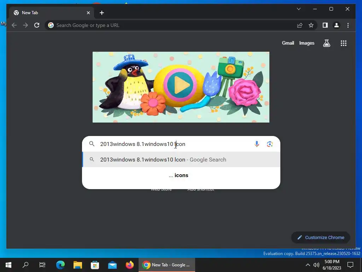Open the profile avatar menu
Image resolution: width=362 pixels, height=272 pixels.
tap(337, 25)
